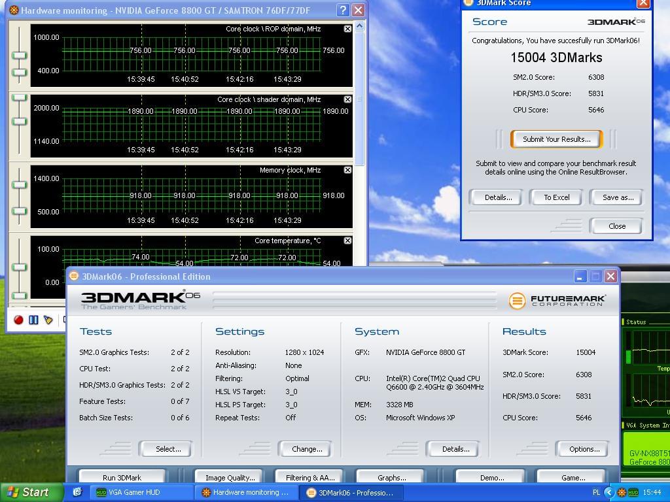Click the red record button in Hardware monitoring
The image size is (670, 502).
(18, 320)
